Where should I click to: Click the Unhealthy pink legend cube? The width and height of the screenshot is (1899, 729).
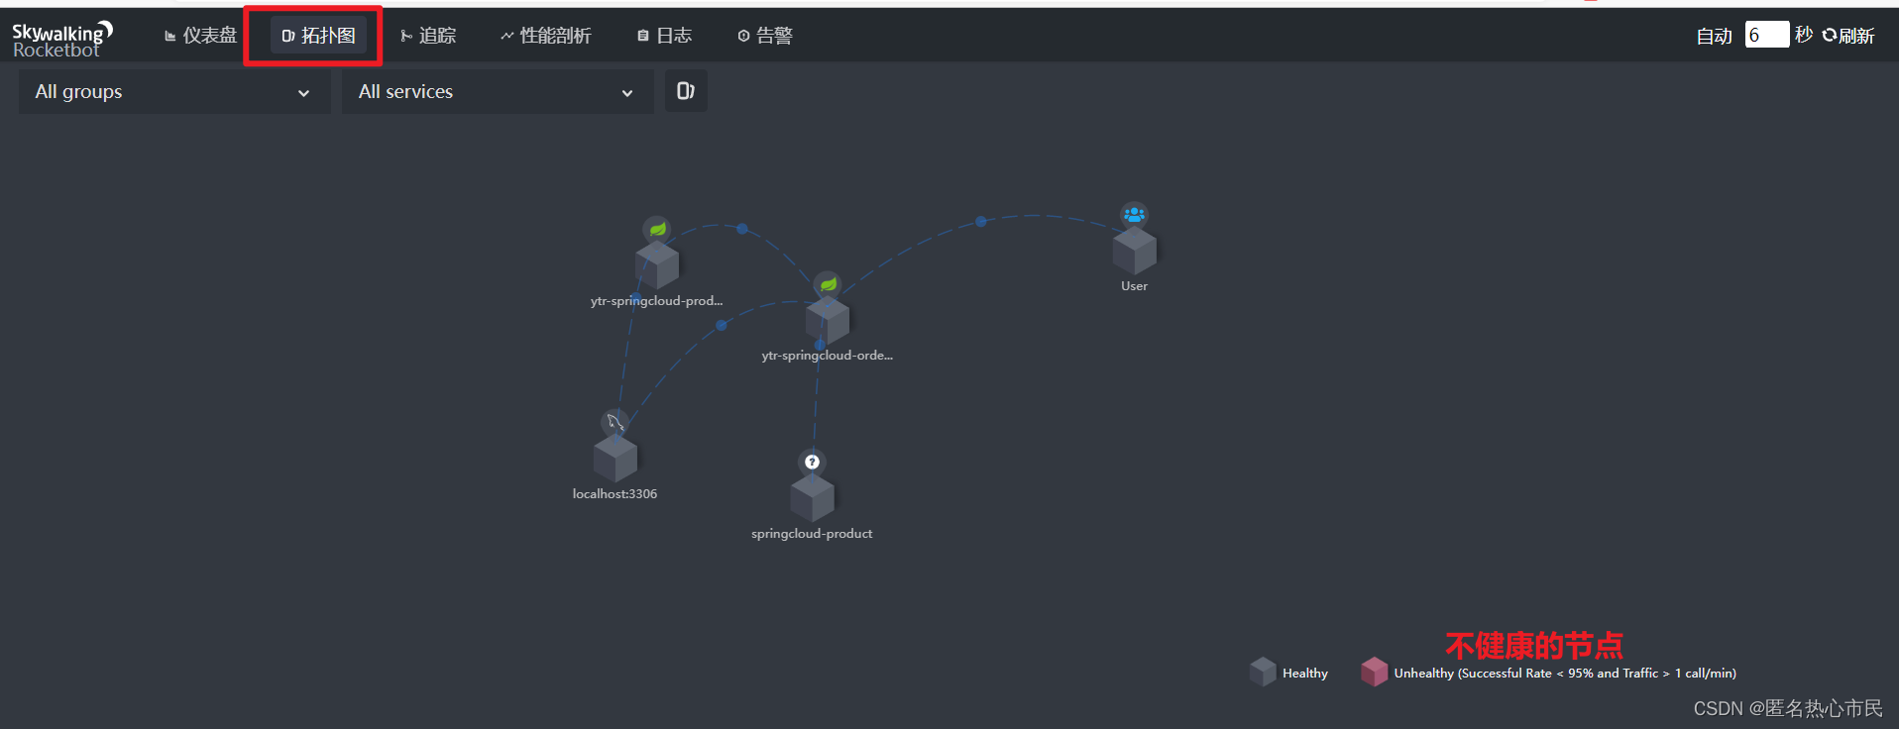coord(1375,672)
